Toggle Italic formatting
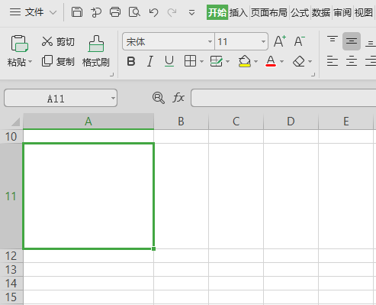 click(150, 61)
